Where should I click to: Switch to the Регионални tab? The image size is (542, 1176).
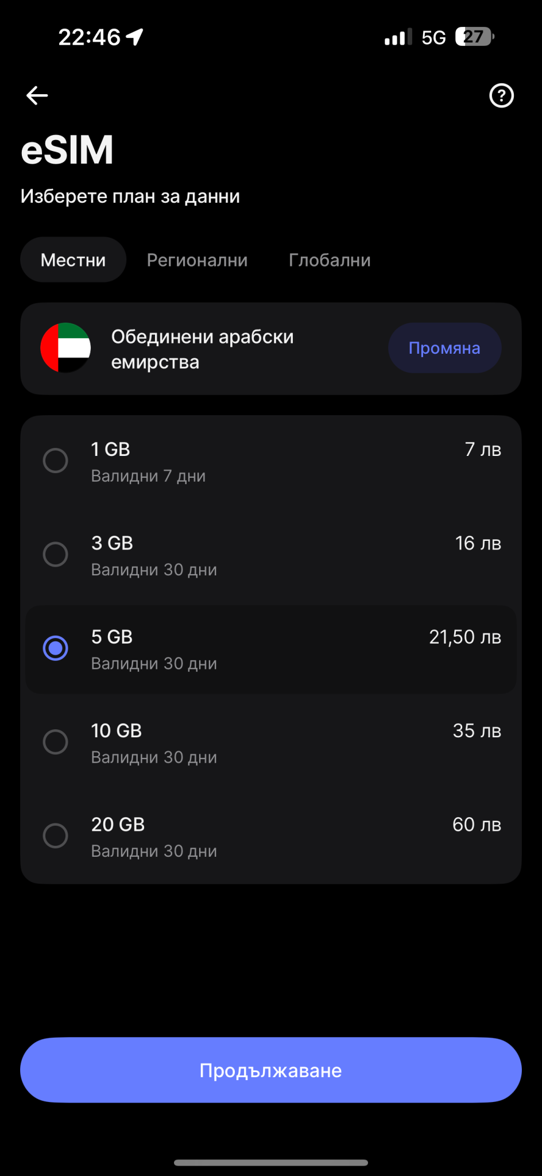pyautogui.click(x=197, y=260)
